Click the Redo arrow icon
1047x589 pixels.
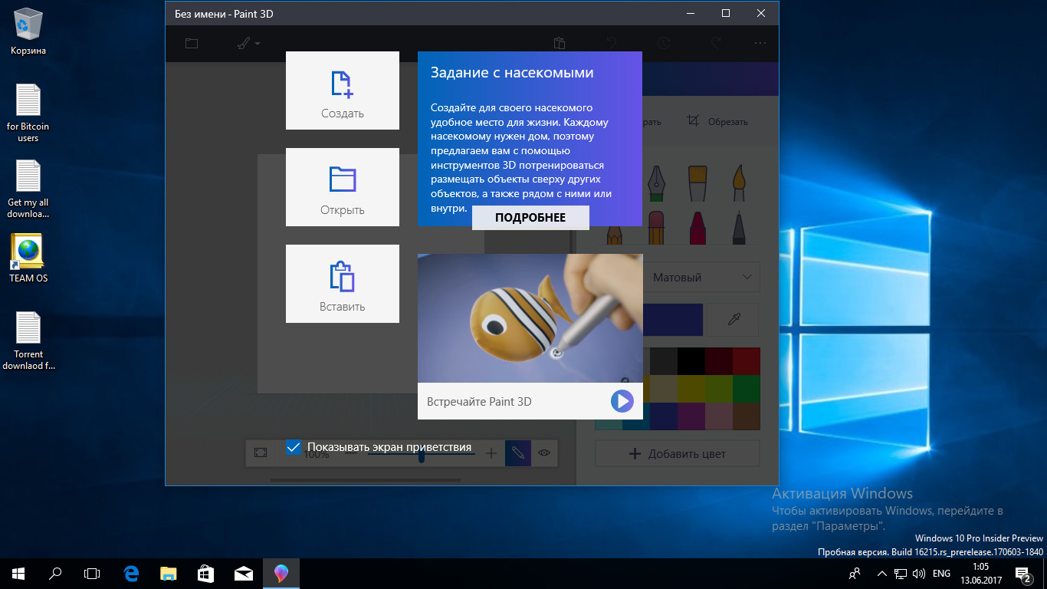[716, 44]
